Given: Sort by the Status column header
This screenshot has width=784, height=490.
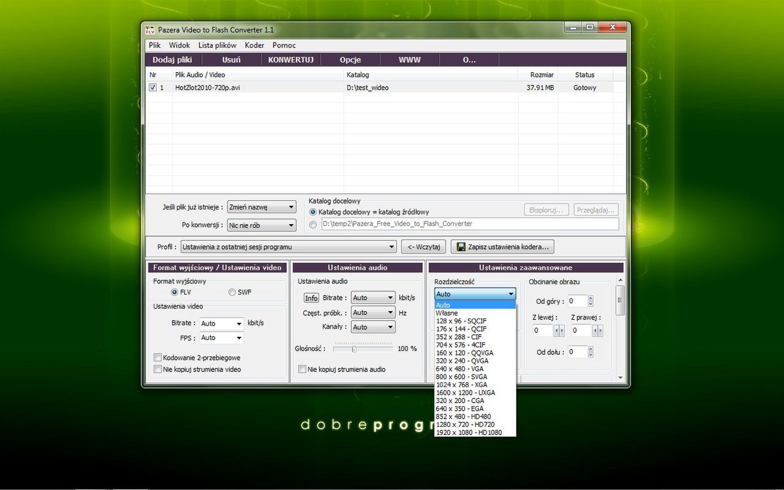Looking at the screenshot, I should [x=585, y=75].
